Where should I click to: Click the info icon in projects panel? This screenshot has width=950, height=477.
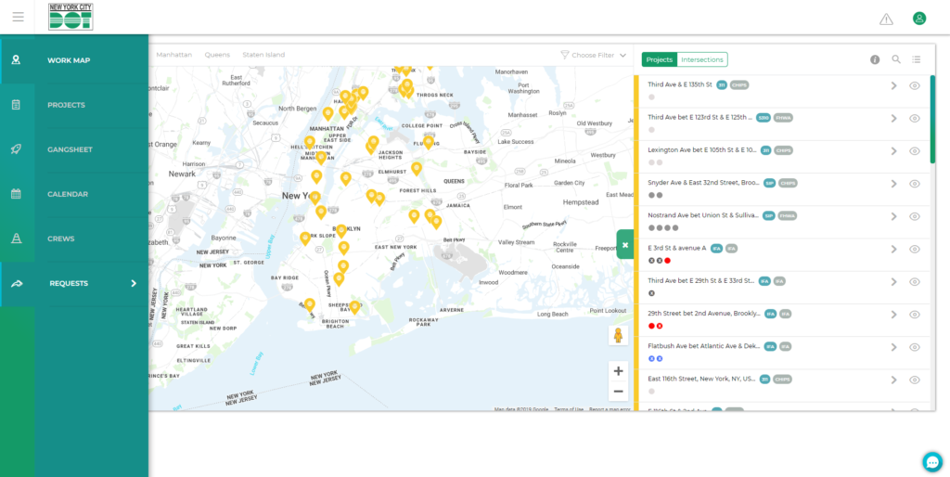coord(875,59)
